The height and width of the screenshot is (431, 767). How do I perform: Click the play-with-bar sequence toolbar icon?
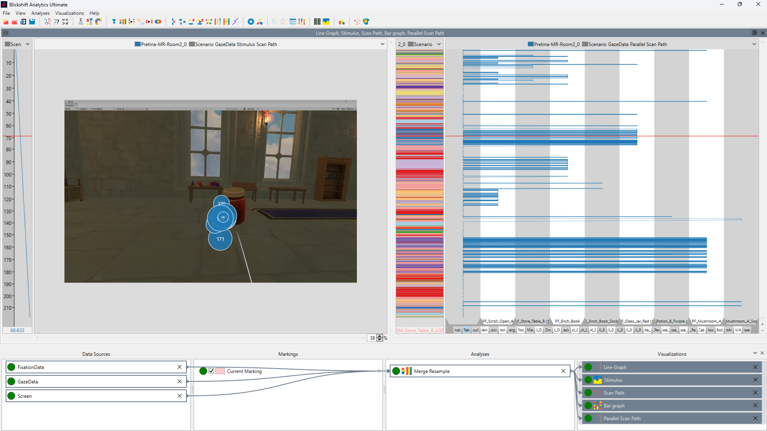[x=149, y=22]
